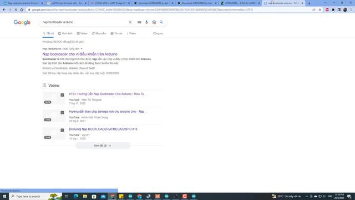Image resolution: width=355 pixels, height=200 pixels.
Task: Open a new browser tab
Action: coord(310,3)
